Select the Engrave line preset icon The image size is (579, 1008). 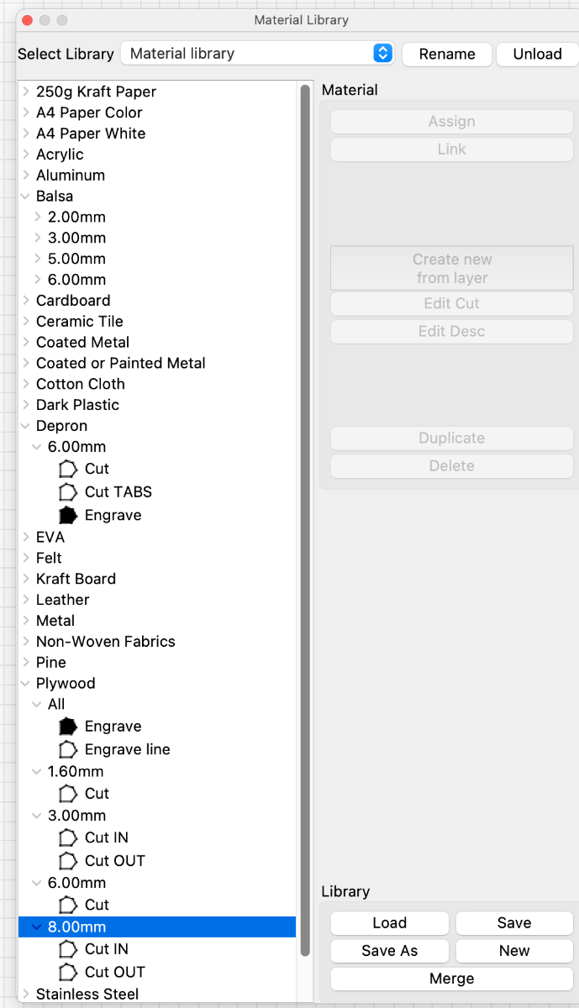(68, 749)
